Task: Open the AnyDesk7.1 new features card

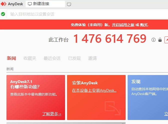Action: coord(36,97)
